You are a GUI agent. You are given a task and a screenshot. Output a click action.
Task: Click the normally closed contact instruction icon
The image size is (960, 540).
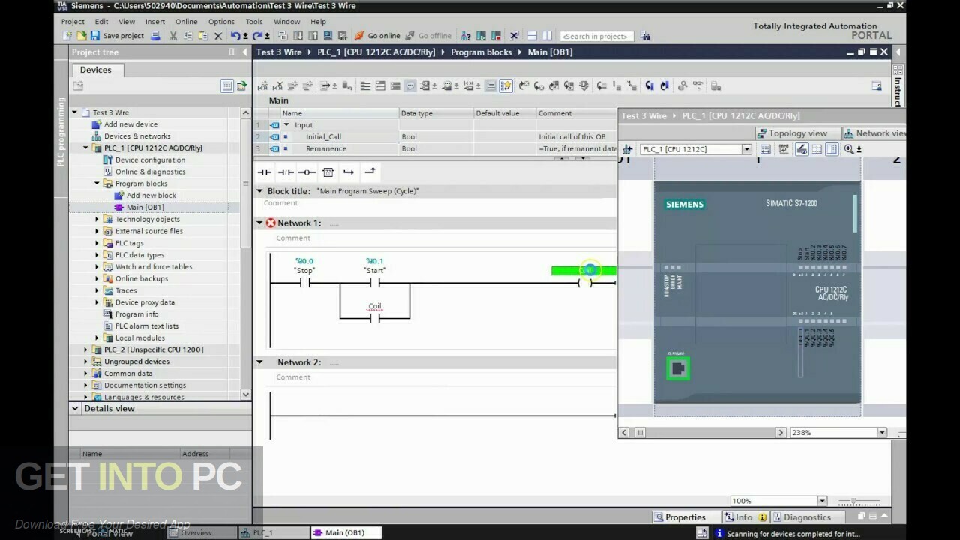(286, 172)
